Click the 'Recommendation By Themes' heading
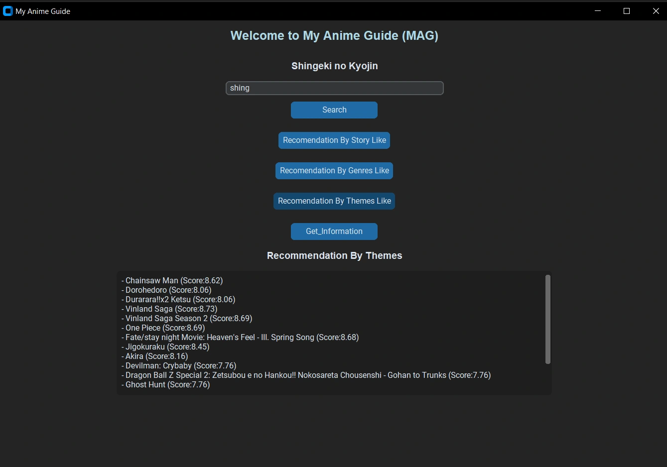 335,255
